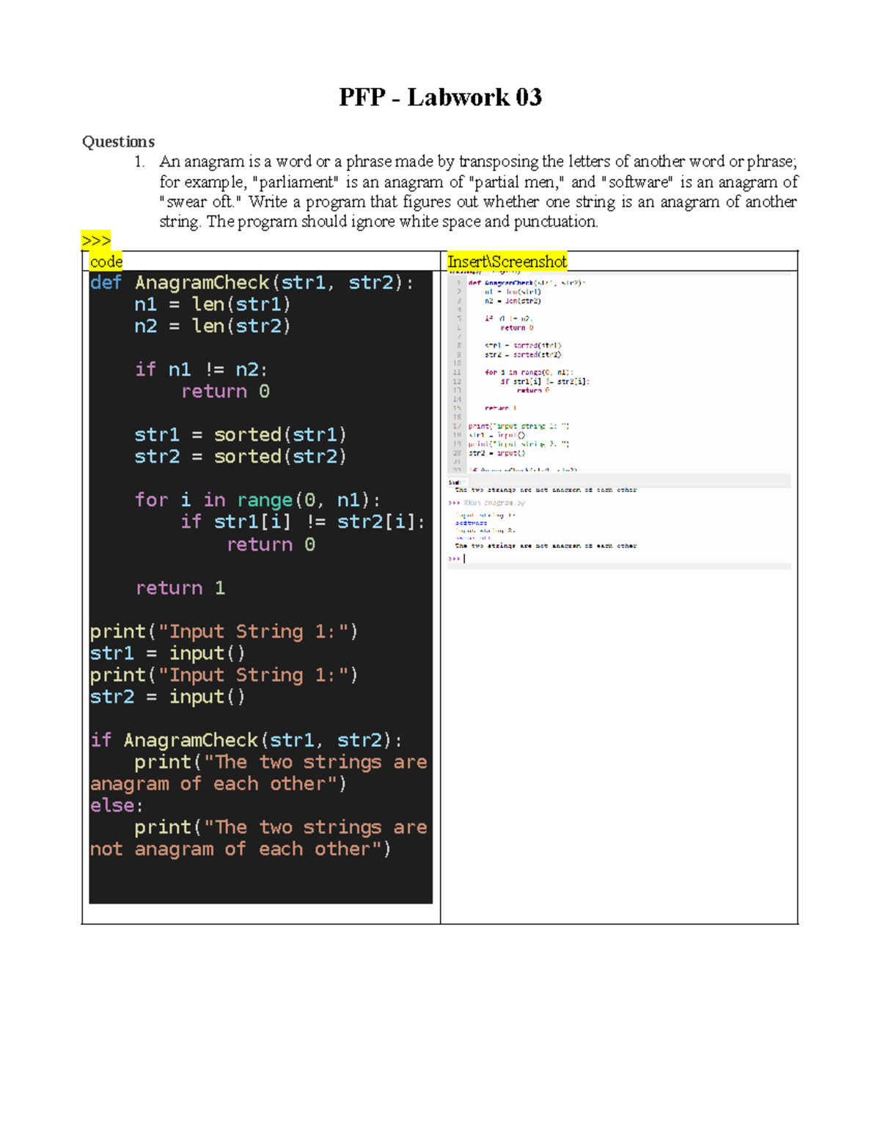Click the highlighted ">>>" marker above the table

click(96, 241)
